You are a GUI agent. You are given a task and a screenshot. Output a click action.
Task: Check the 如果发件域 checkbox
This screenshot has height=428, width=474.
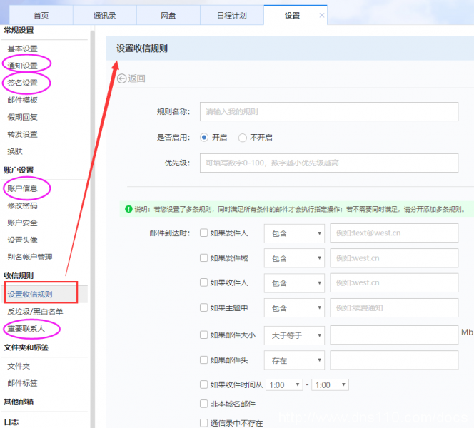click(x=203, y=258)
